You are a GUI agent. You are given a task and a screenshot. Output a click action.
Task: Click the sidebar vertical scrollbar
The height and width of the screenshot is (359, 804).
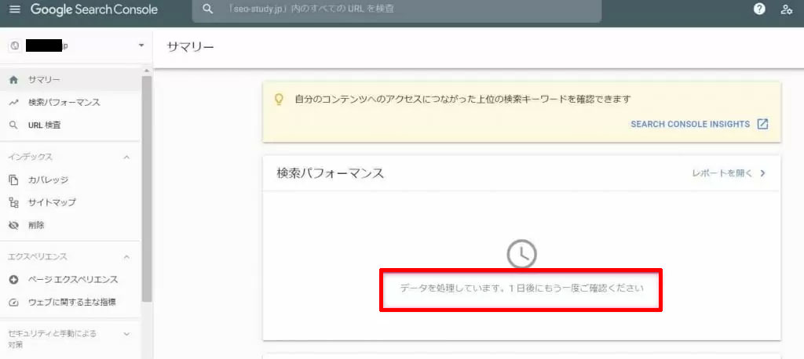pos(146,188)
